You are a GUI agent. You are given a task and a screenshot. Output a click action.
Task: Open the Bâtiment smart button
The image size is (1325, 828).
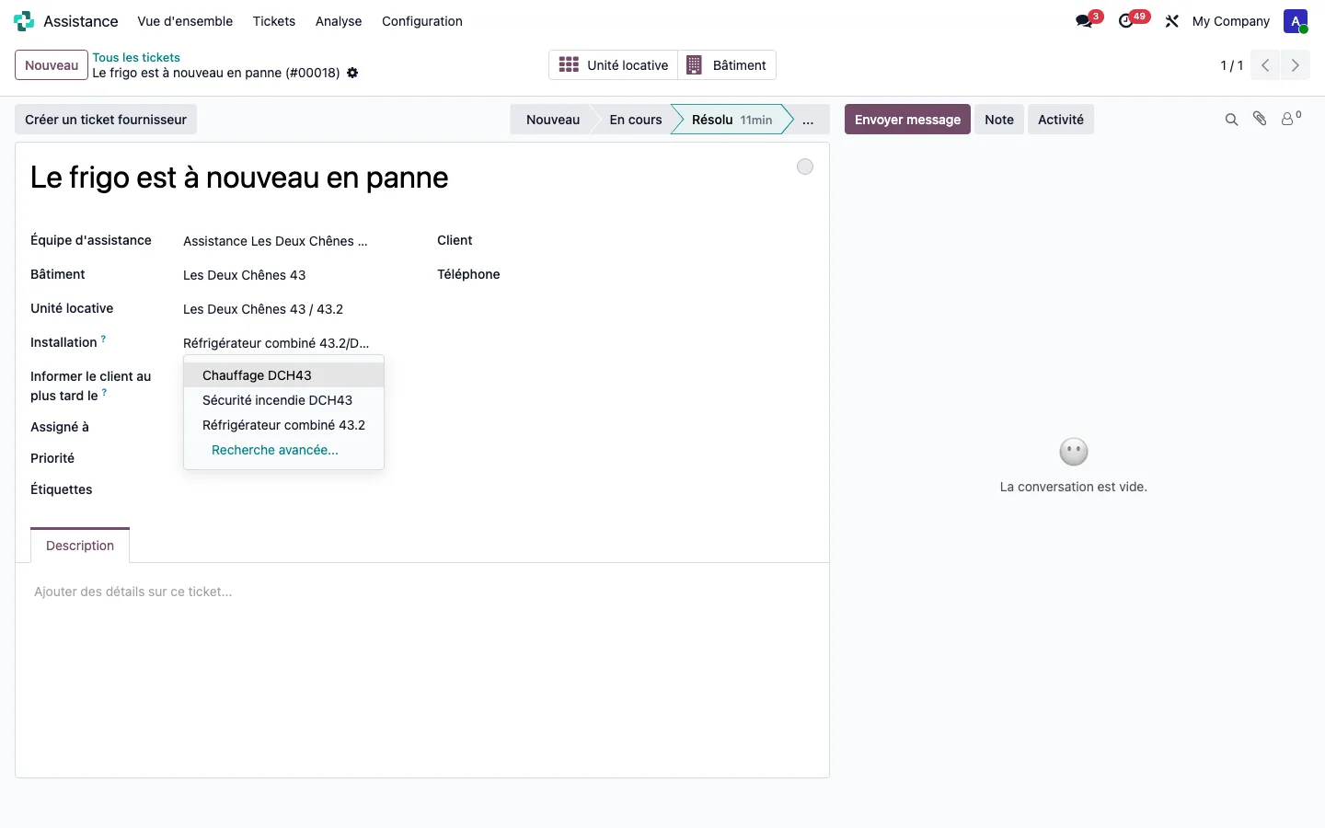click(727, 65)
